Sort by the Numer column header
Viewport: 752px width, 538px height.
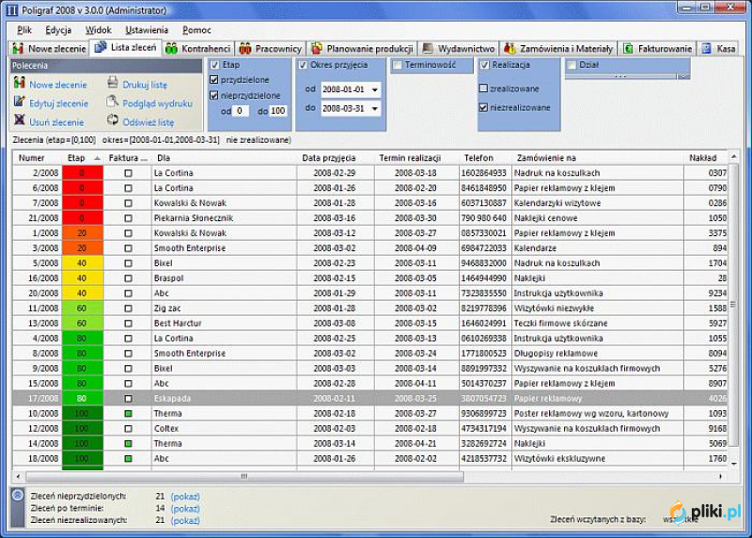38,158
